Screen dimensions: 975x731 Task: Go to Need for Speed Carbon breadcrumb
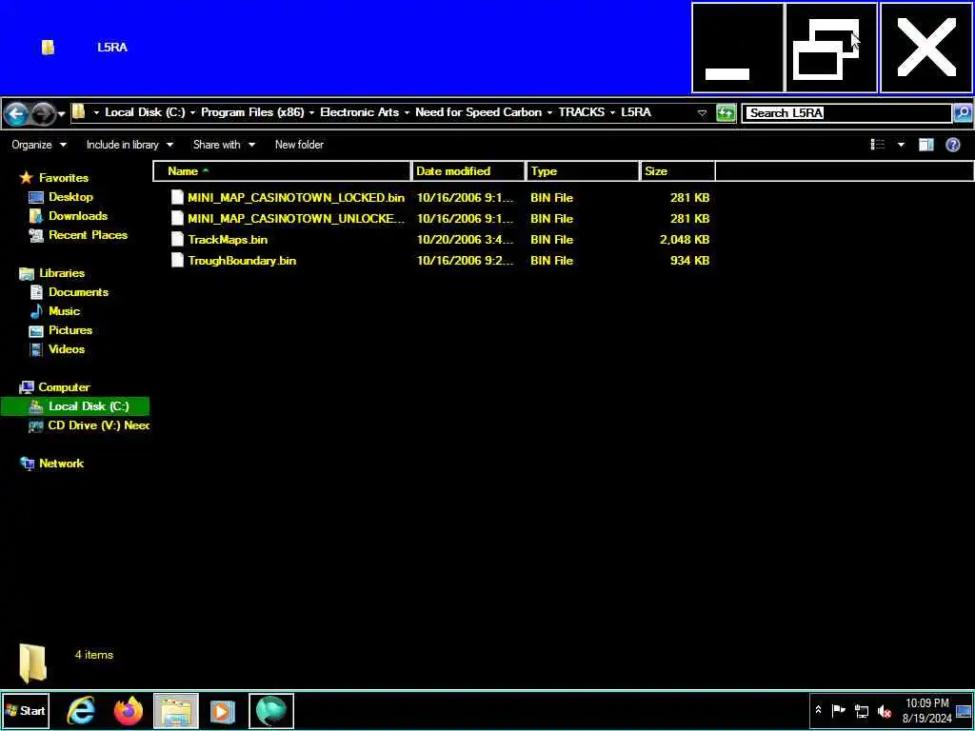coord(478,112)
